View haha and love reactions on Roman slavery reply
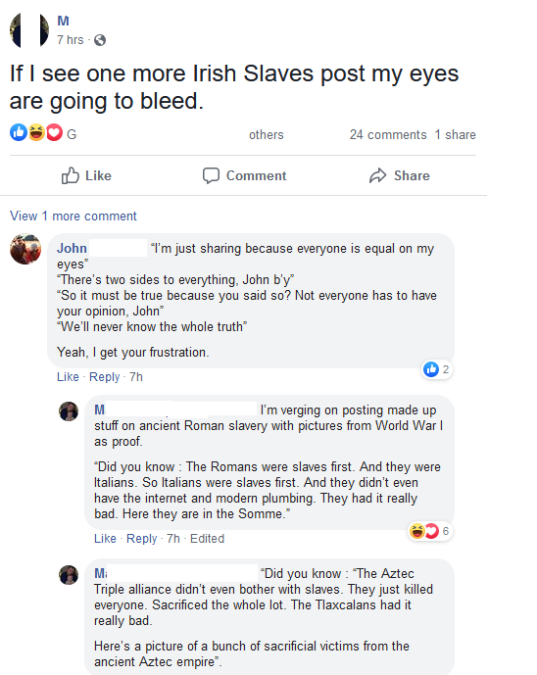Viewport: 537px width, 675px height. point(430,531)
